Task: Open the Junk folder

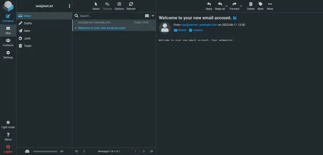Action: click(44, 38)
